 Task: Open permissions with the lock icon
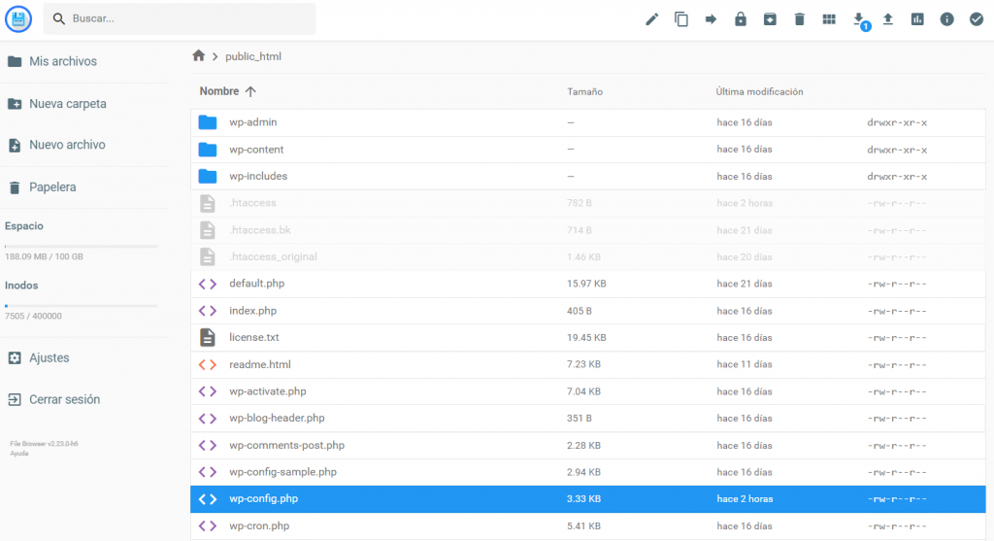pyautogui.click(x=741, y=19)
